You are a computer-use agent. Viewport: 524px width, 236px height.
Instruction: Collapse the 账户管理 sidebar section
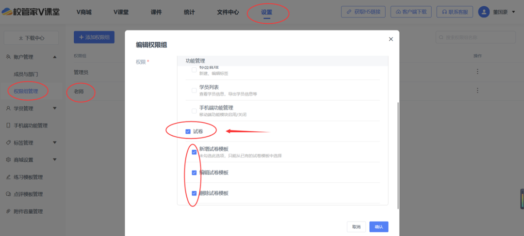[55, 57]
